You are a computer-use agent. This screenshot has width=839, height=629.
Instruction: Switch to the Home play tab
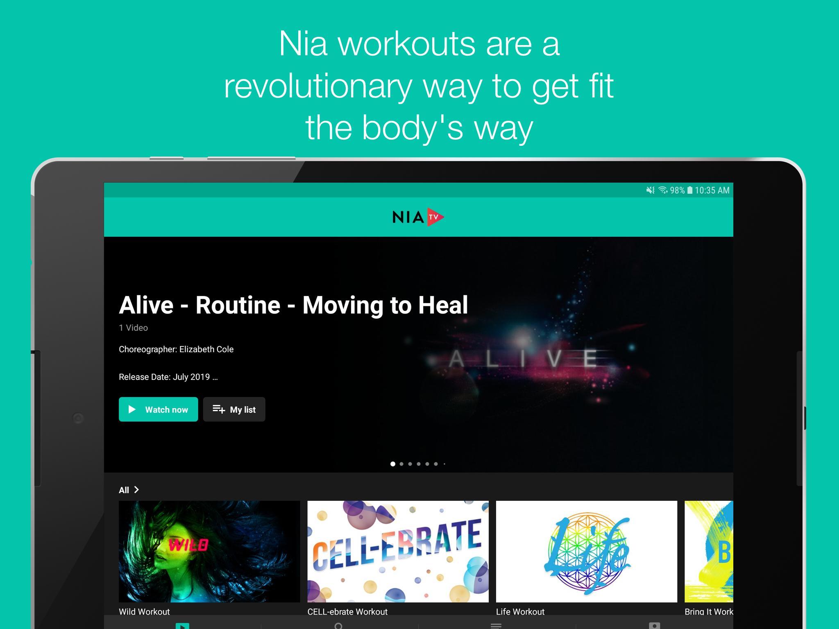tap(182, 625)
